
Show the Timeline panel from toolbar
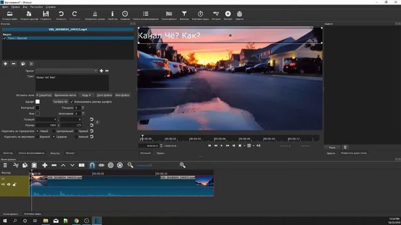169,14
